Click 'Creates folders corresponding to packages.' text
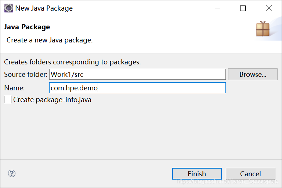 72,62
